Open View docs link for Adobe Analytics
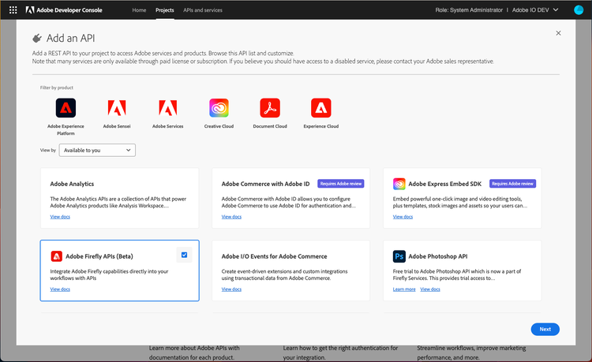This screenshot has height=362, width=592. tap(60, 216)
